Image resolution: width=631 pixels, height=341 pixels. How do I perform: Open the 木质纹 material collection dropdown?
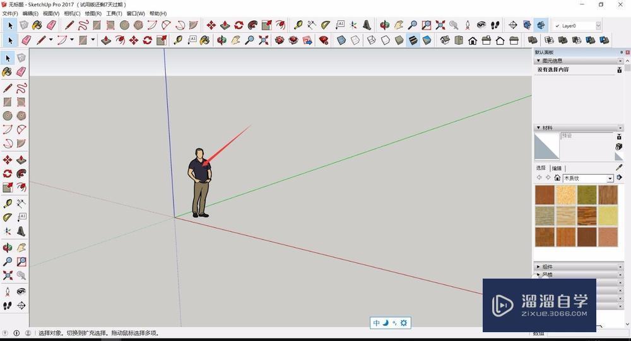(610, 178)
